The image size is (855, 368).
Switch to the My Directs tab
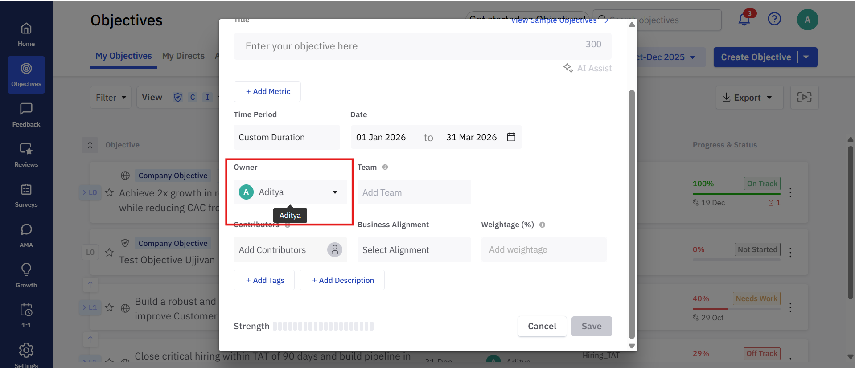183,56
